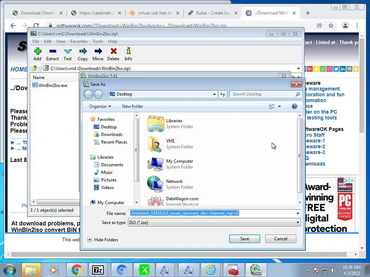Open the Organize dropdown menu
Image resolution: width=370 pixels, height=277 pixels.
pyautogui.click(x=100, y=106)
